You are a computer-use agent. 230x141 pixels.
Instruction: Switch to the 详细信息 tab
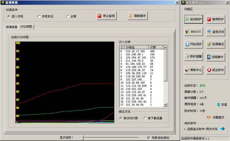coord(11,26)
